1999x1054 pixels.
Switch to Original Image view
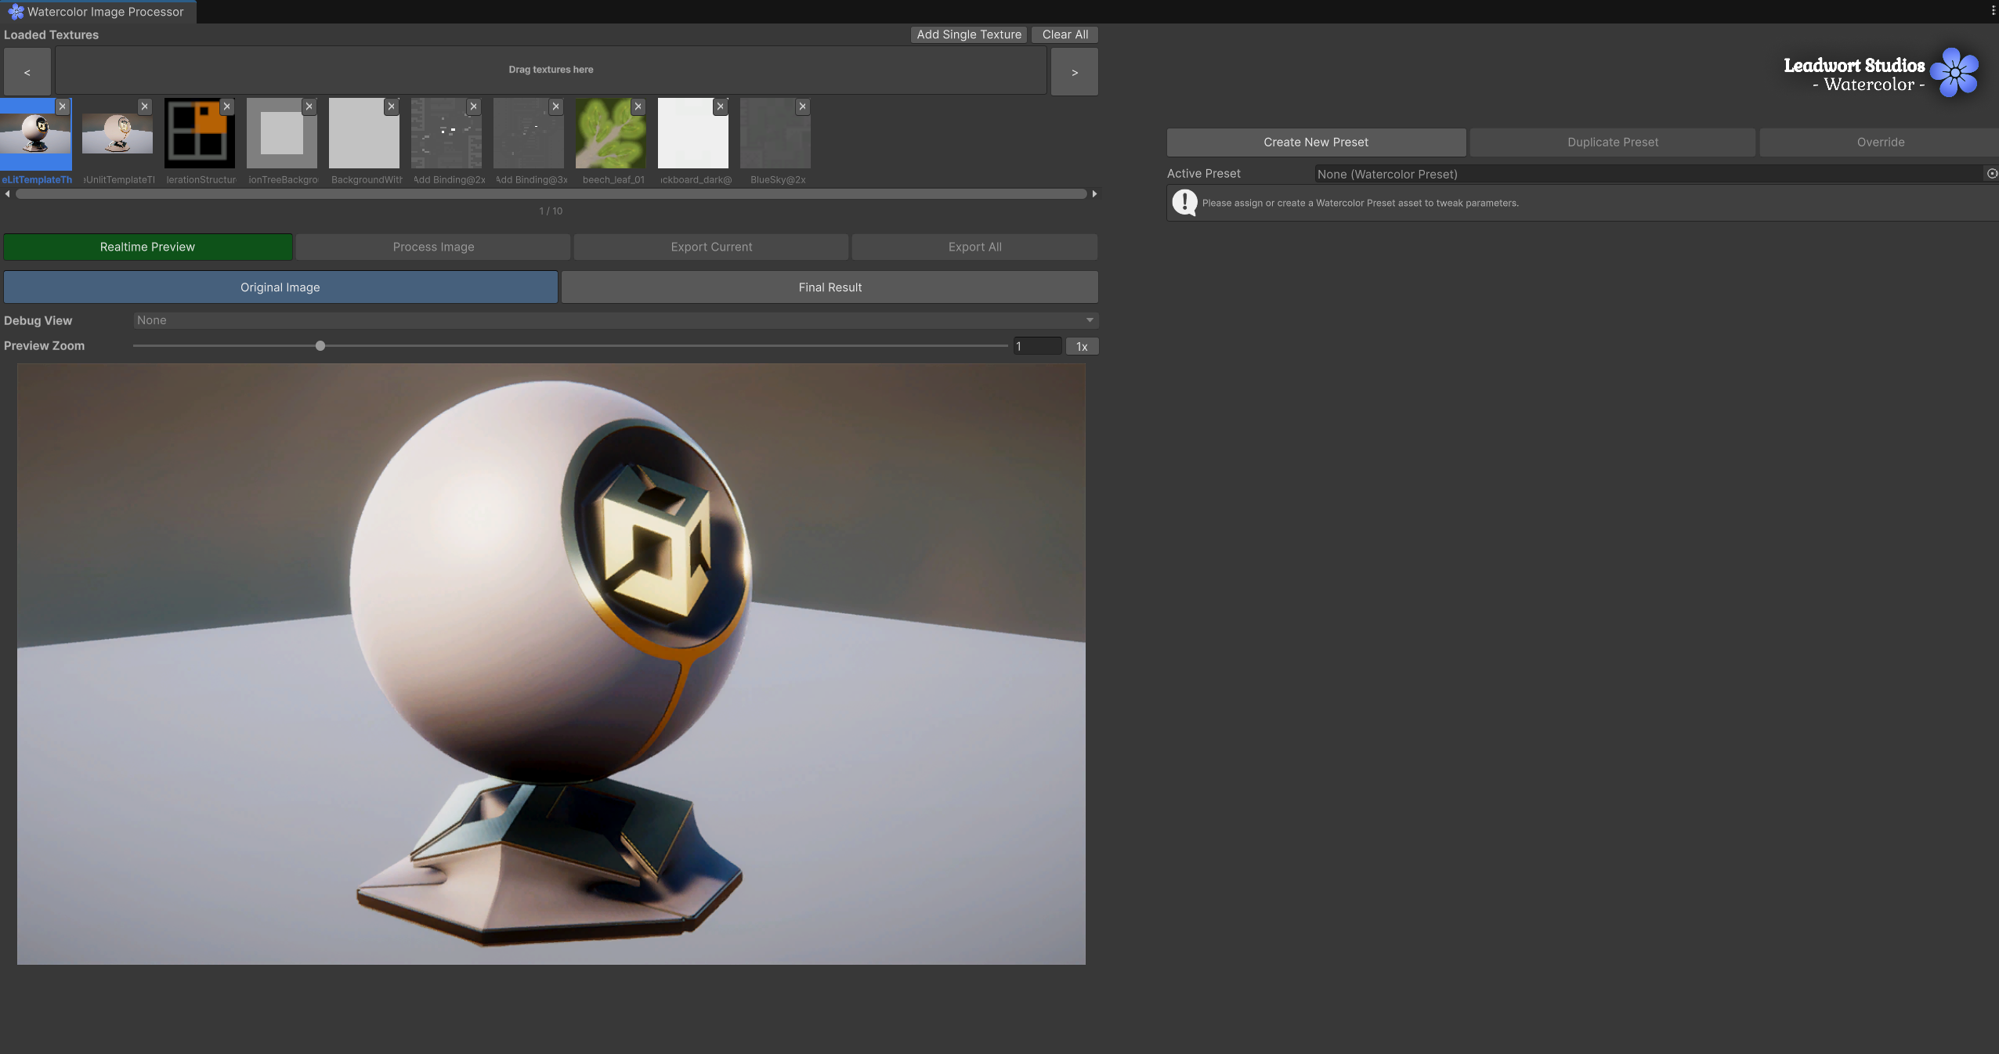pyautogui.click(x=280, y=287)
